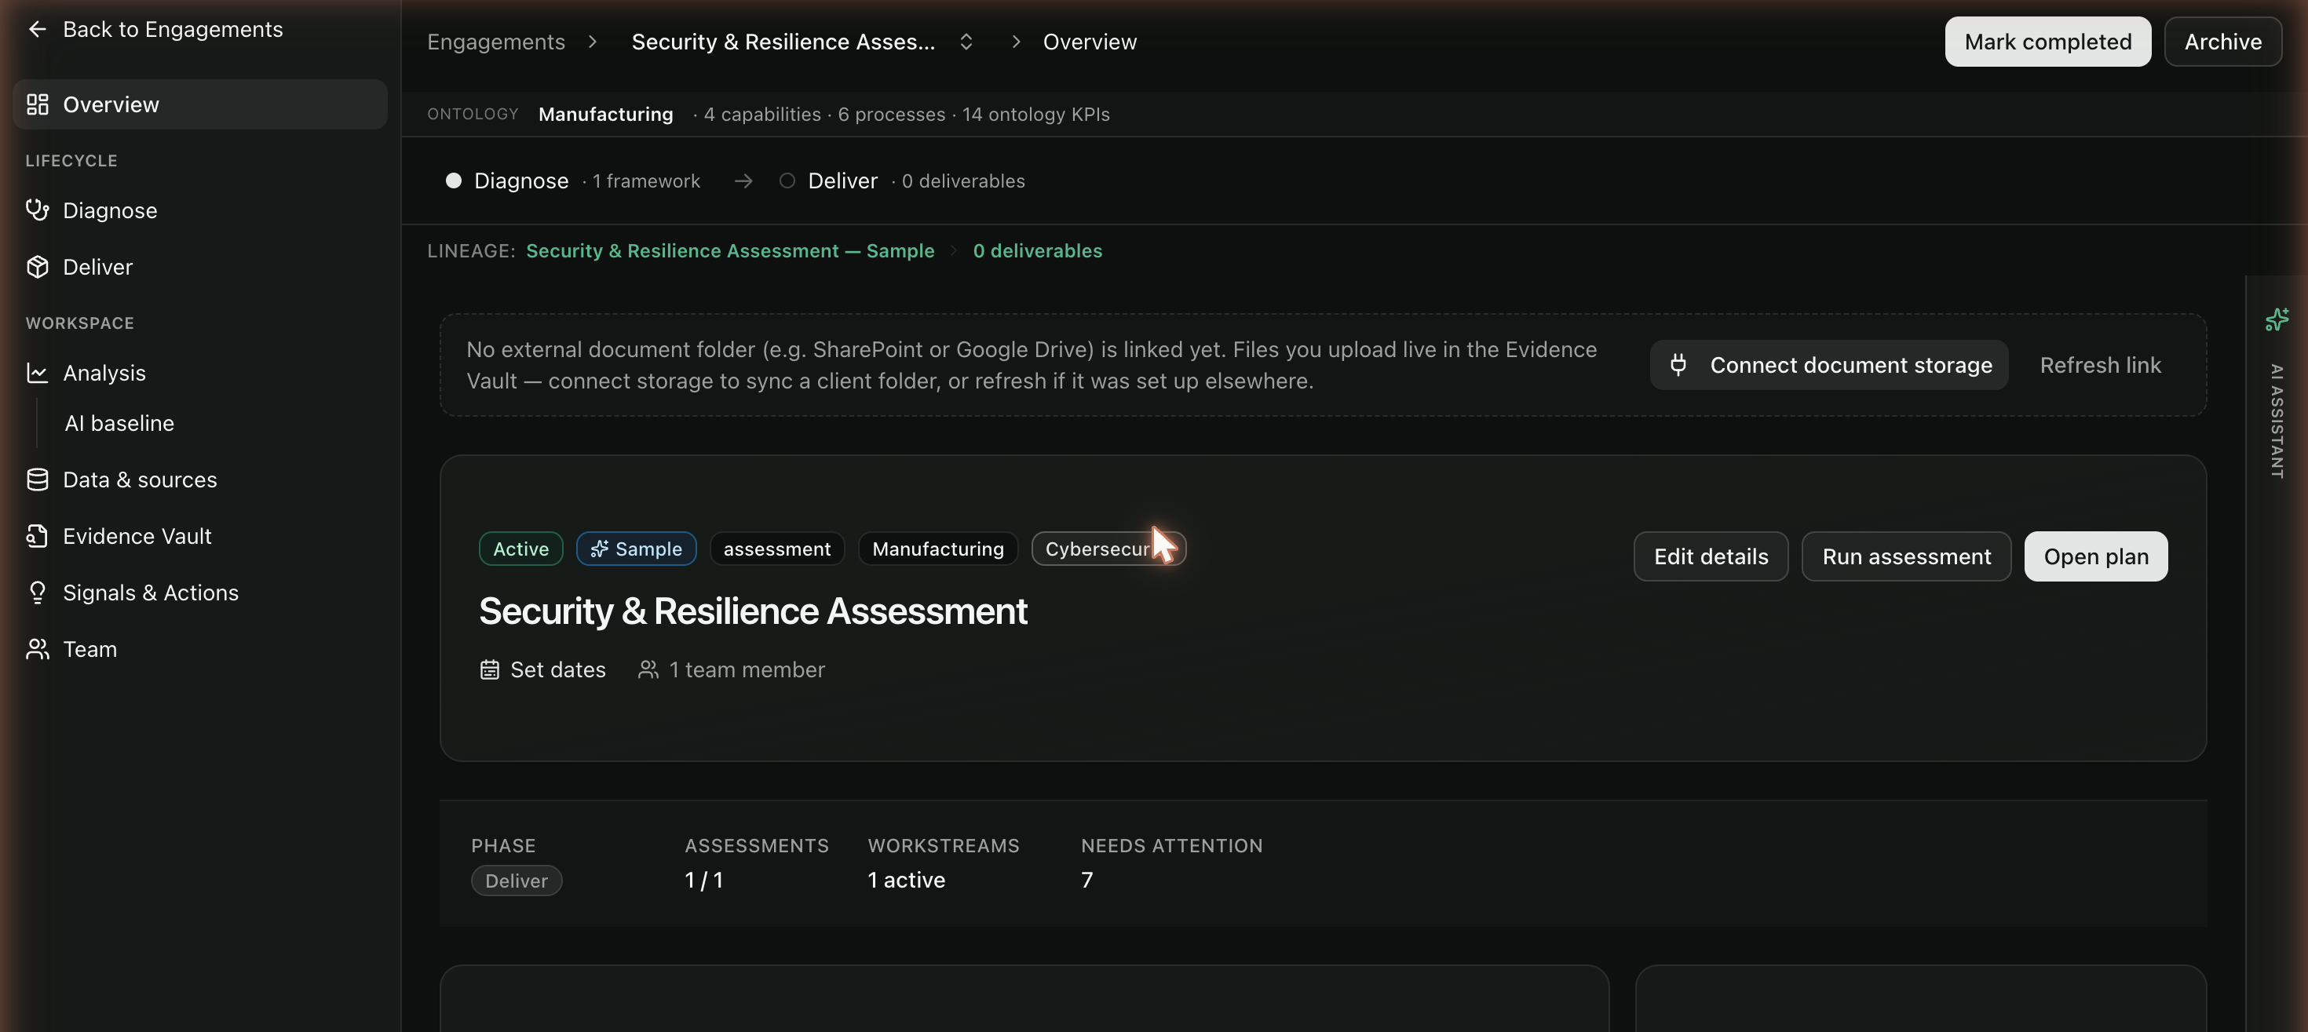Screen dimensions: 2308x1032
Task: Click the Data & sources database icon
Action: 37,480
